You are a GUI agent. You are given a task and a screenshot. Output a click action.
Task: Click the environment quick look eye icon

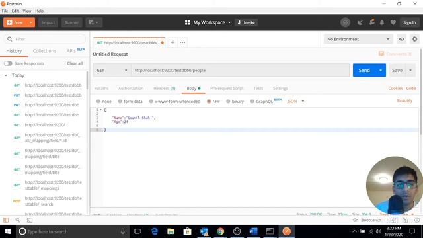point(401,39)
